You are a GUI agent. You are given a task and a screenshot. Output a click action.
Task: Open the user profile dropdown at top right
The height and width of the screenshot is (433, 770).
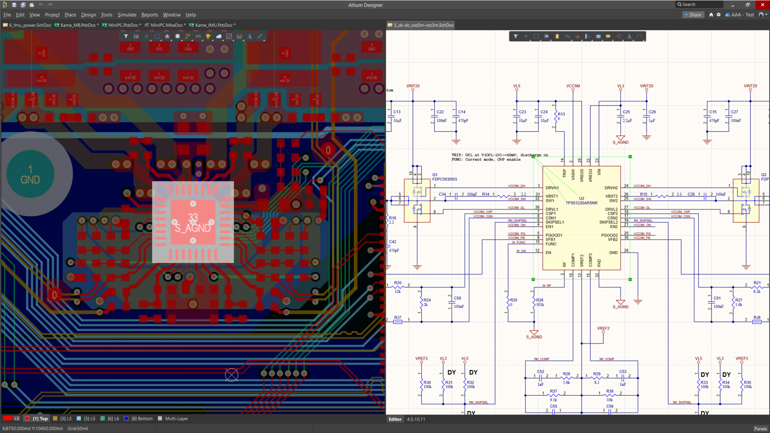762,14
